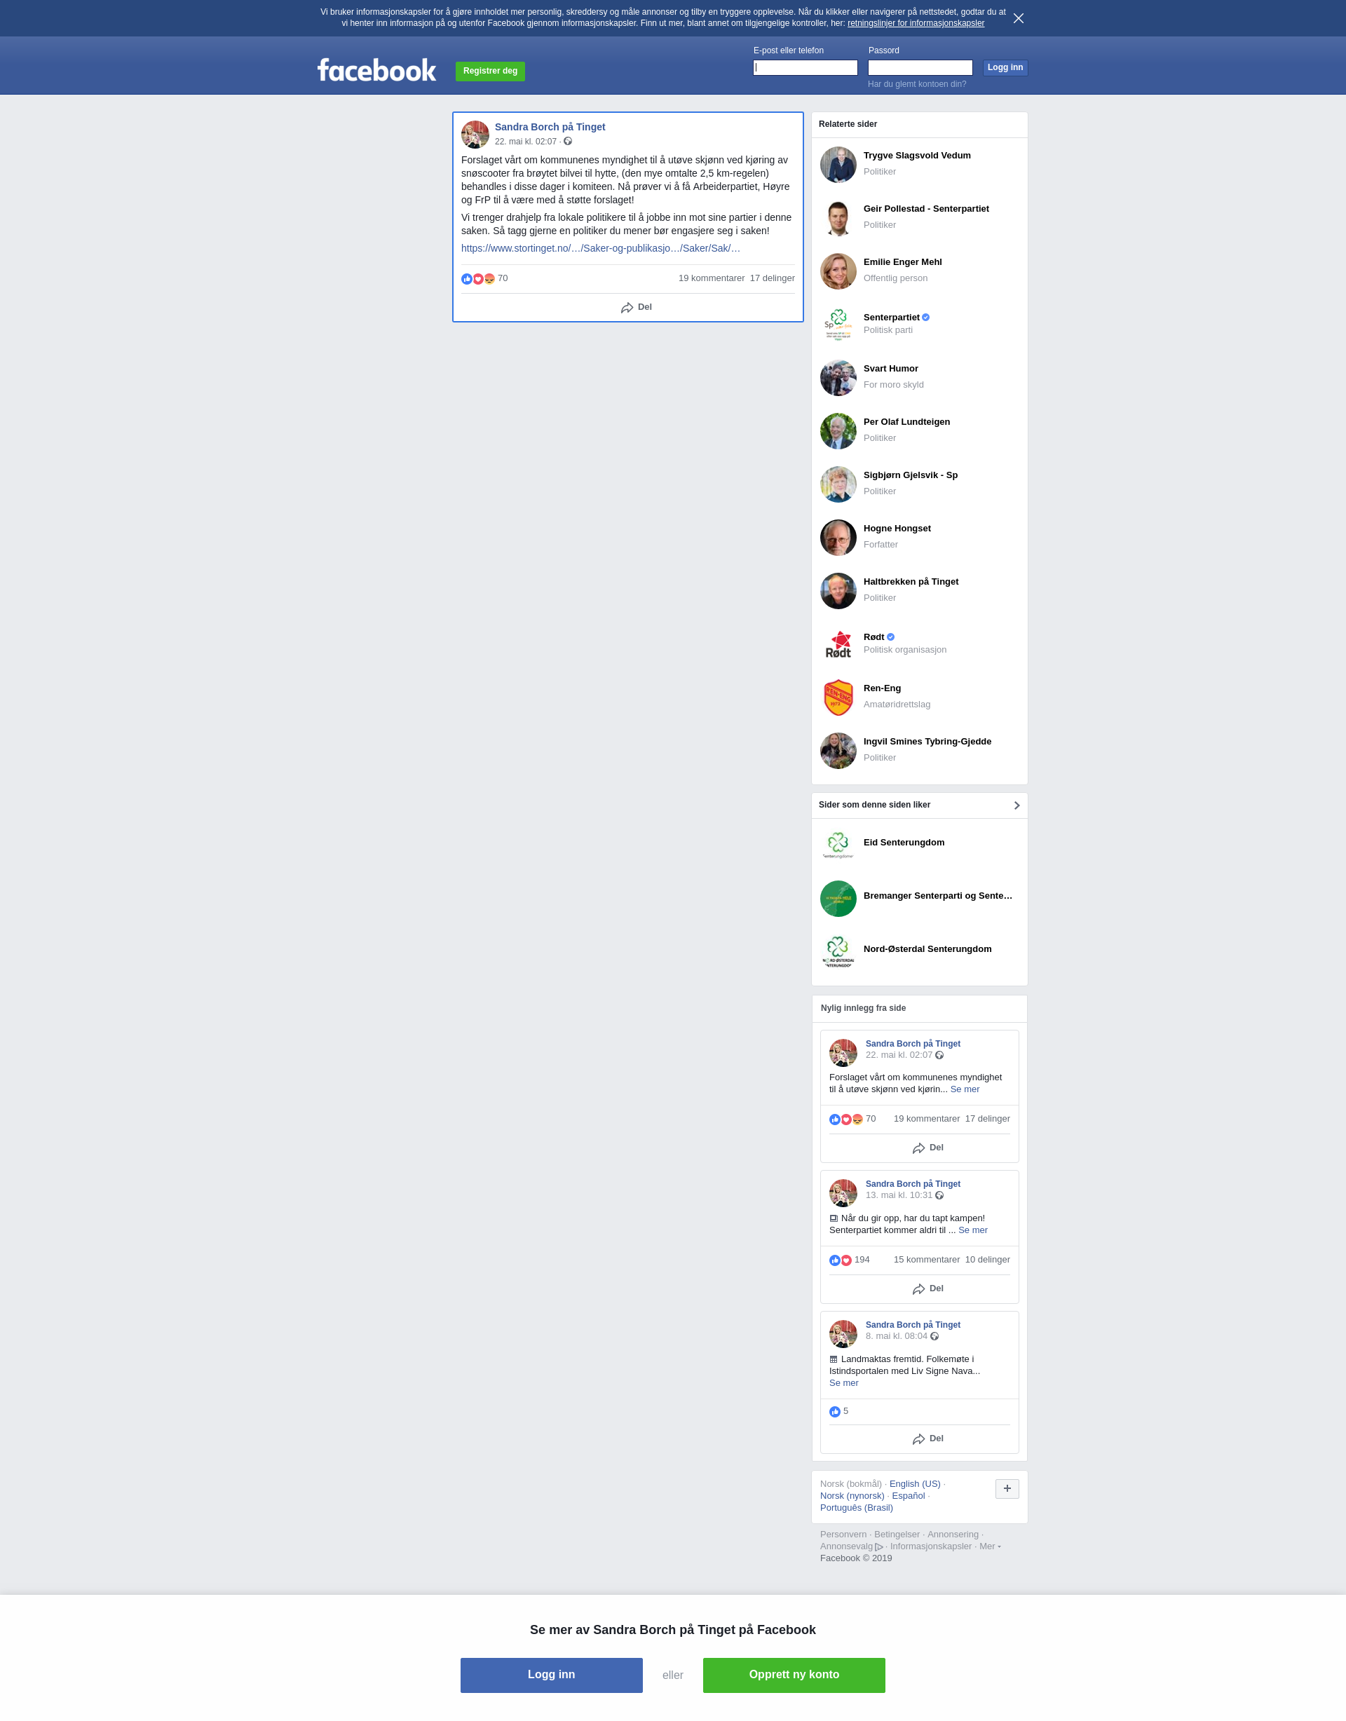This screenshot has height=1721, width=1346.
Task: Focus the 'E-post eller telefon' field
Action: [x=805, y=68]
